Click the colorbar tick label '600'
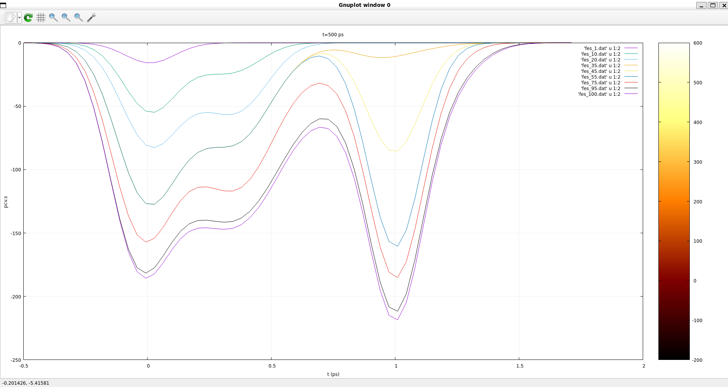 point(698,43)
